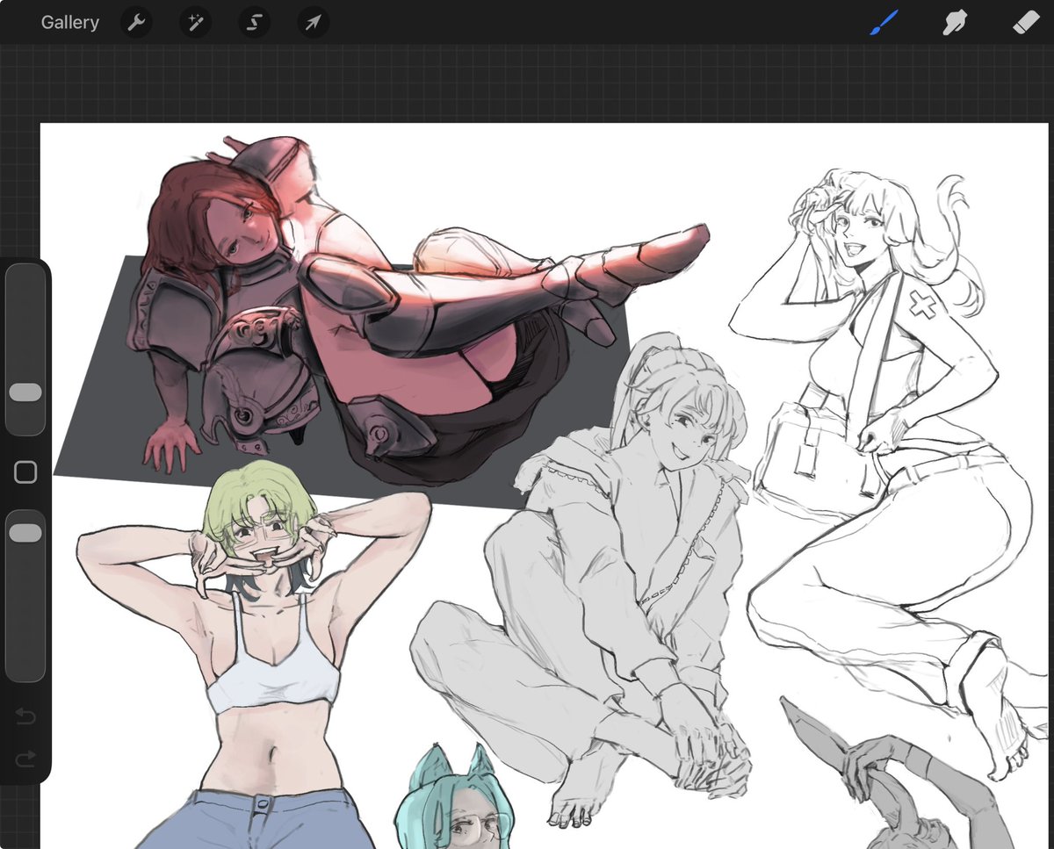Screen dimensions: 1054x849
Task: Redo the last undone stroke
Action: (x=25, y=759)
